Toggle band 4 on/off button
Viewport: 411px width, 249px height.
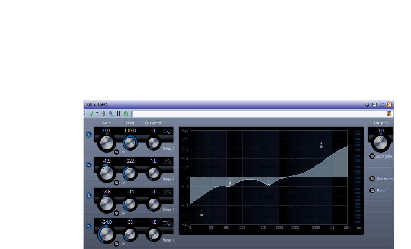89,134
